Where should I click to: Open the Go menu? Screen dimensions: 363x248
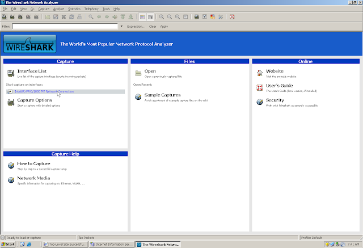point(32,9)
